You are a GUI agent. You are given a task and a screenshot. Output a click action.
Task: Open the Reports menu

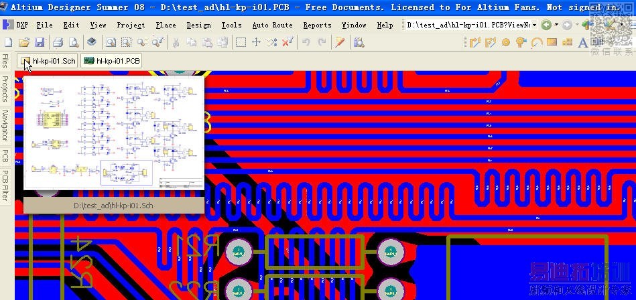[x=317, y=25]
